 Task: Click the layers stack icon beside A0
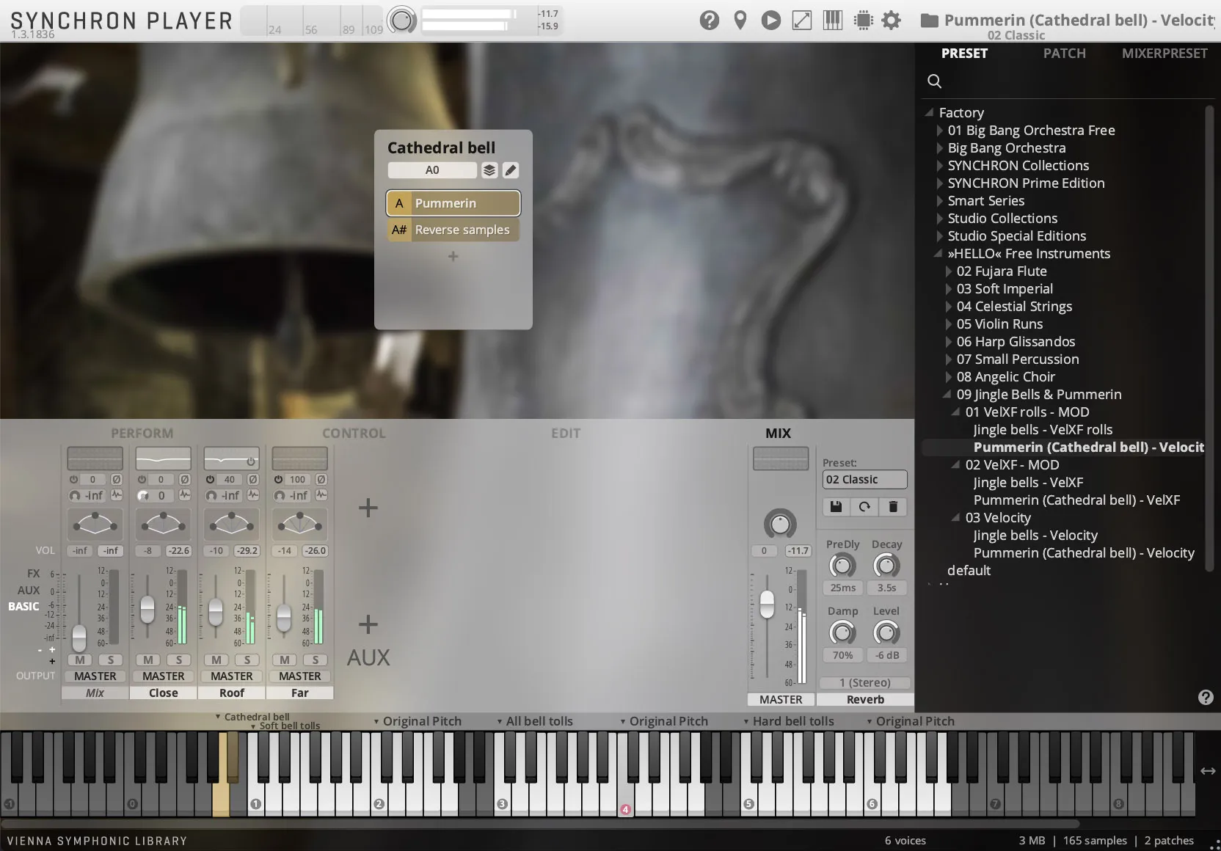click(x=489, y=170)
